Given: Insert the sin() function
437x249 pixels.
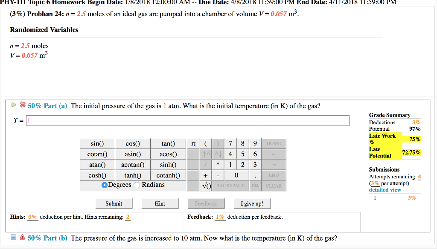Looking at the screenshot, I should 97,144.
